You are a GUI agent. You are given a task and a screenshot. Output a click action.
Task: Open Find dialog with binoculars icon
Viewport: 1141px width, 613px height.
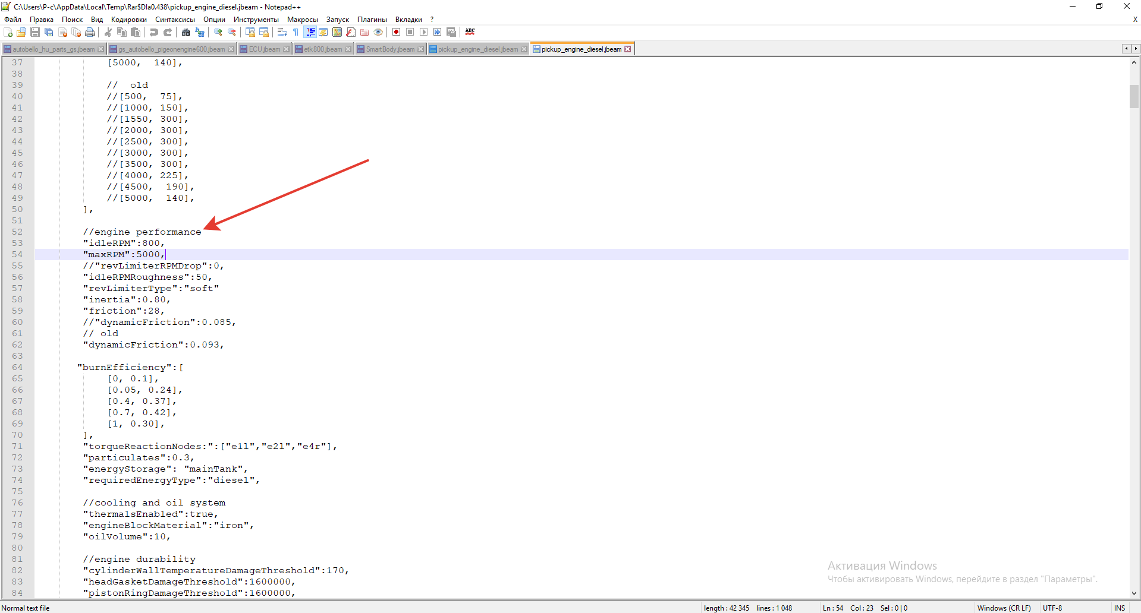186,32
